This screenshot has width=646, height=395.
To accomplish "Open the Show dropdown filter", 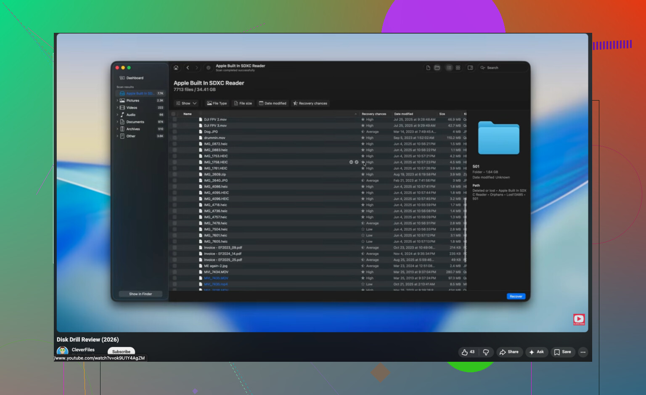I will (x=186, y=103).
